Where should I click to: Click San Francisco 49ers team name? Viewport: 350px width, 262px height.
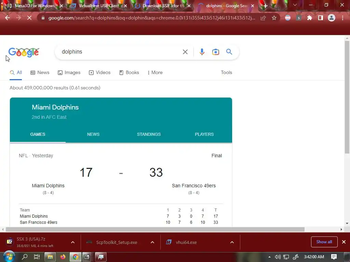point(194,186)
